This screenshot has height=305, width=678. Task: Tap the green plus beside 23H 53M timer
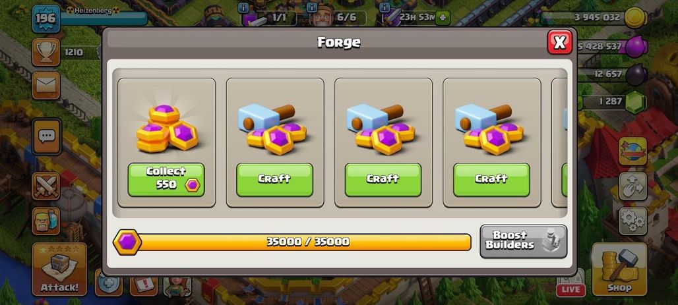click(x=443, y=18)
